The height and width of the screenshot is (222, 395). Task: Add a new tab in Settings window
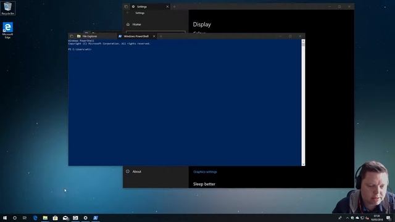(174, 7)
